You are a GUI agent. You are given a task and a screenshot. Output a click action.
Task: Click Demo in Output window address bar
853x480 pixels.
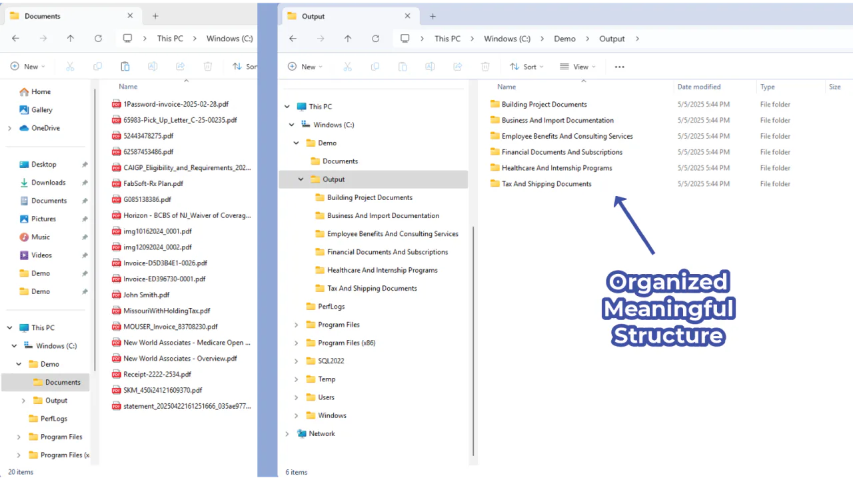point(564,39)
